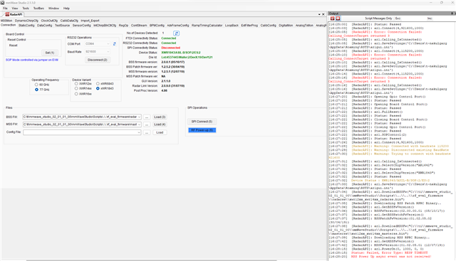The image size is (456, 261).
Task: Switch to the ContStream tab
Action: click(x=139, y=26)
